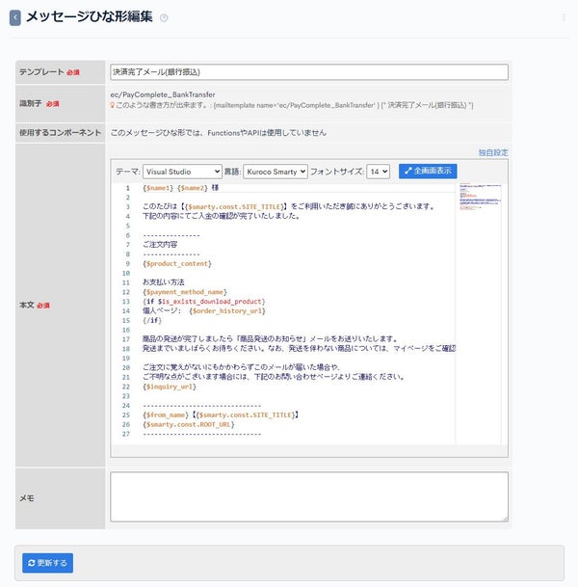Viewport: 578px width, 587px height.
Task: Open the help question mark icon
Action: (164, 17)
